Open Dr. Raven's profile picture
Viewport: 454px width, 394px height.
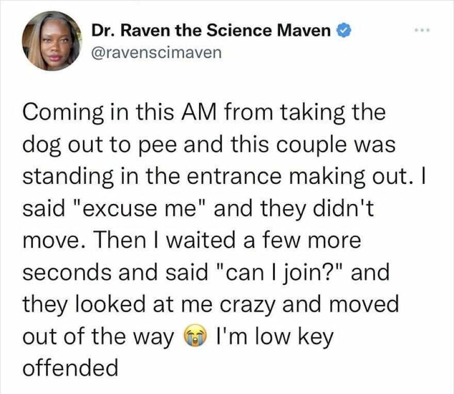52,41
